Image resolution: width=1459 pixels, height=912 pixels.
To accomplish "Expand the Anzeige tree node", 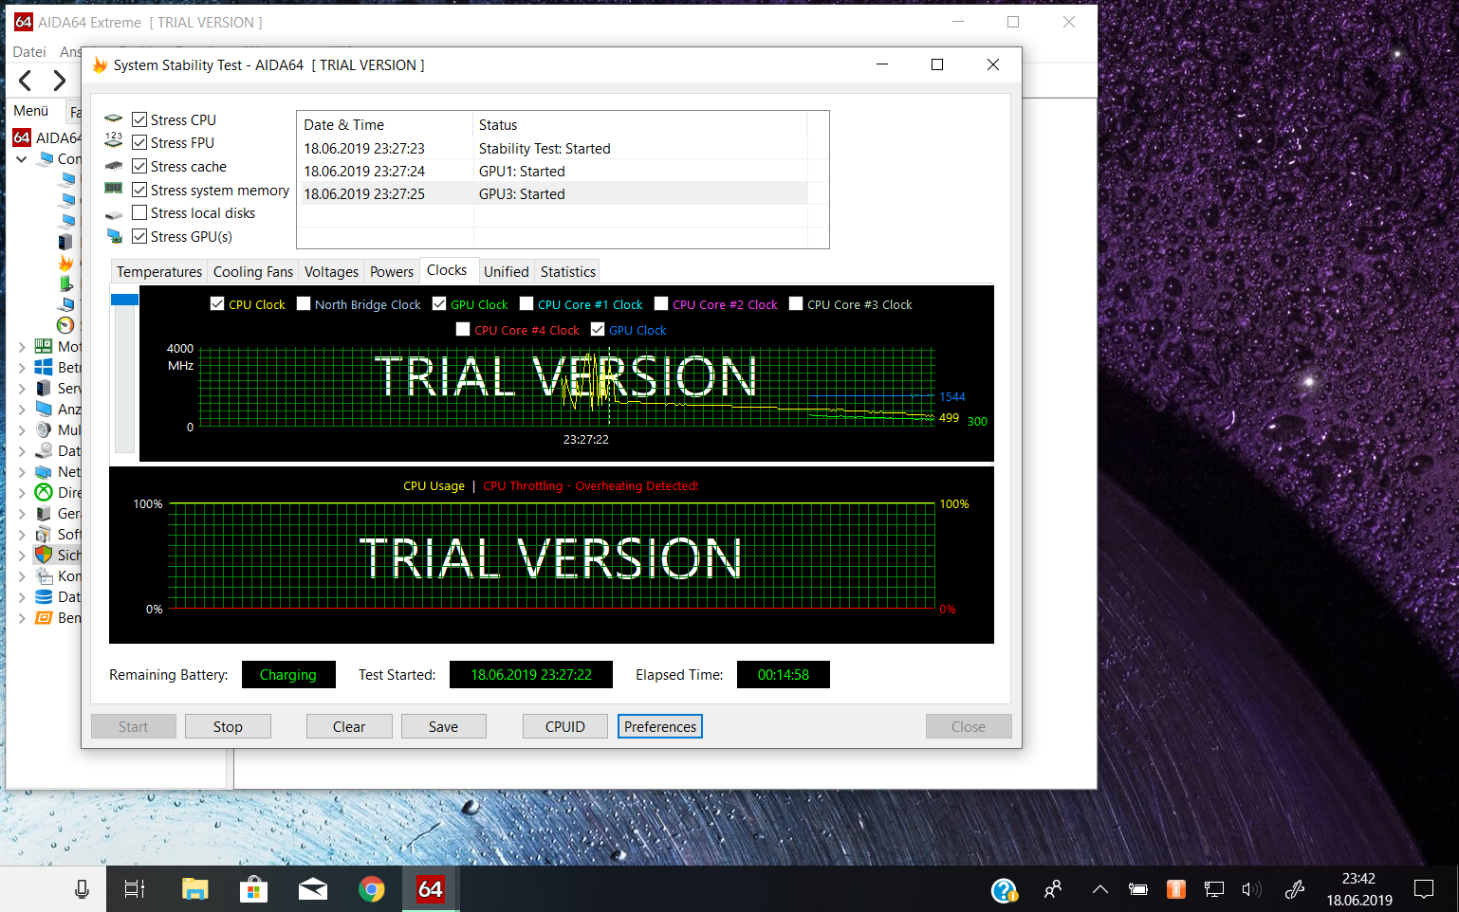I will point(22,410).
